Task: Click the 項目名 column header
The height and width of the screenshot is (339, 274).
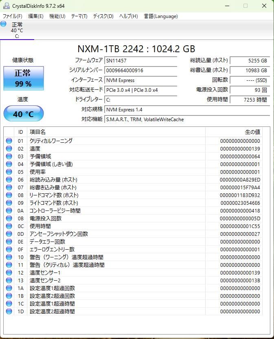Action: [116, 132]
